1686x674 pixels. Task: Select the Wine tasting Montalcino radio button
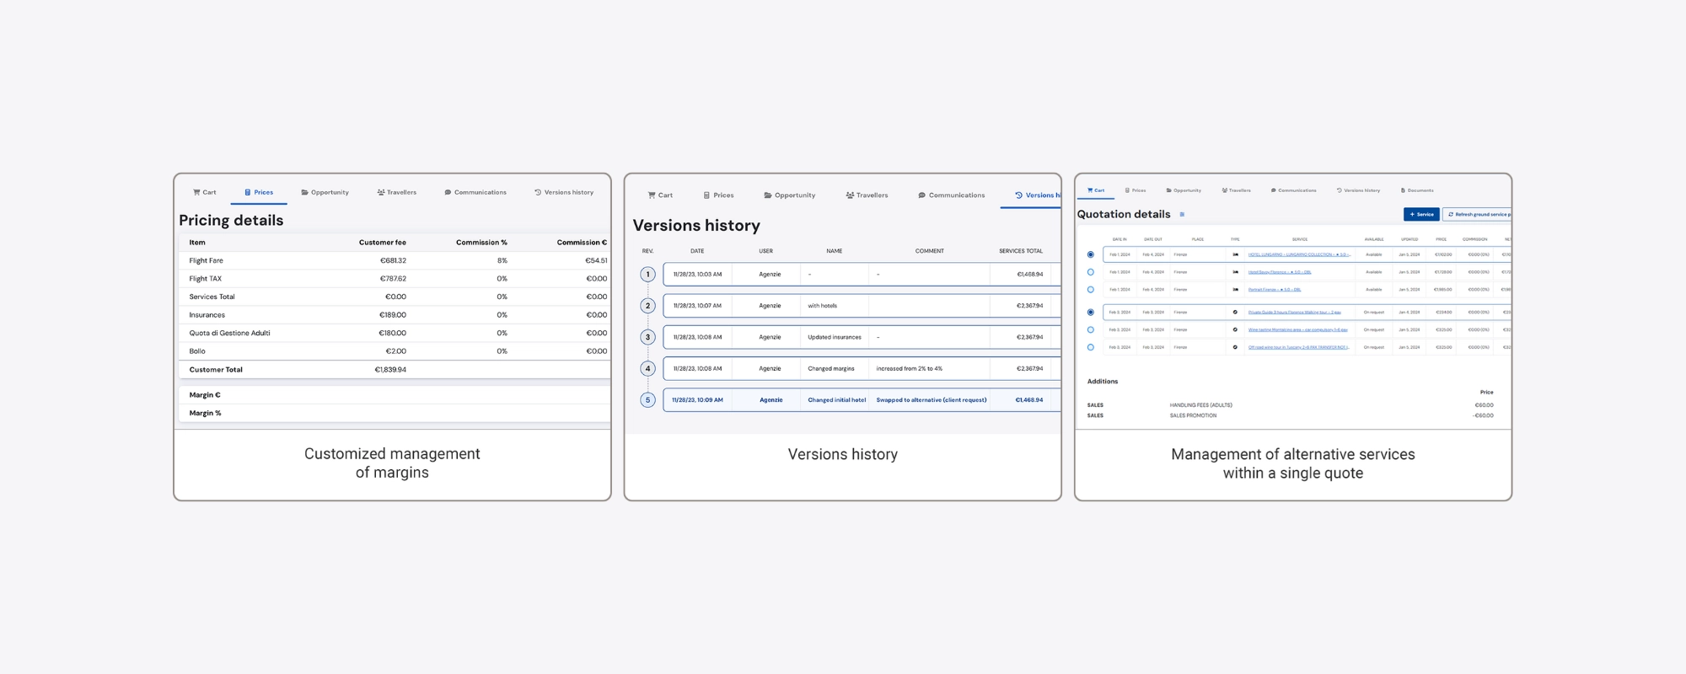tap(1091, 330)
